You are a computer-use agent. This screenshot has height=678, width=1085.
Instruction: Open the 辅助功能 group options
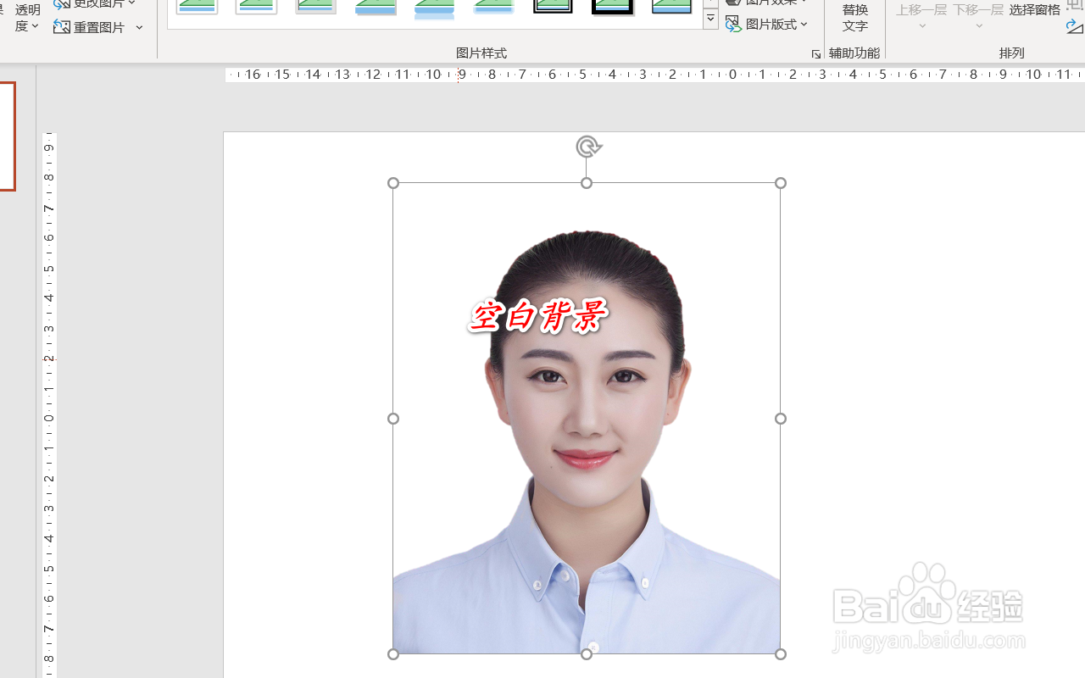pos(854,53)
